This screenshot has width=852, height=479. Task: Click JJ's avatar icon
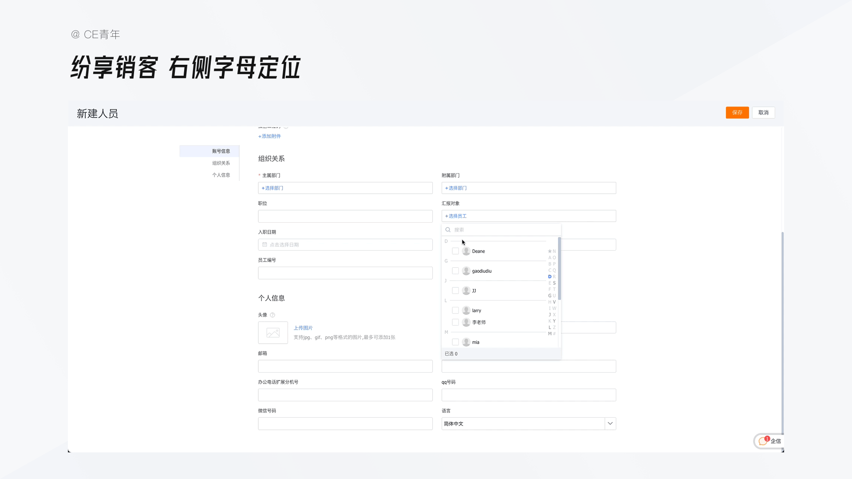466,291
